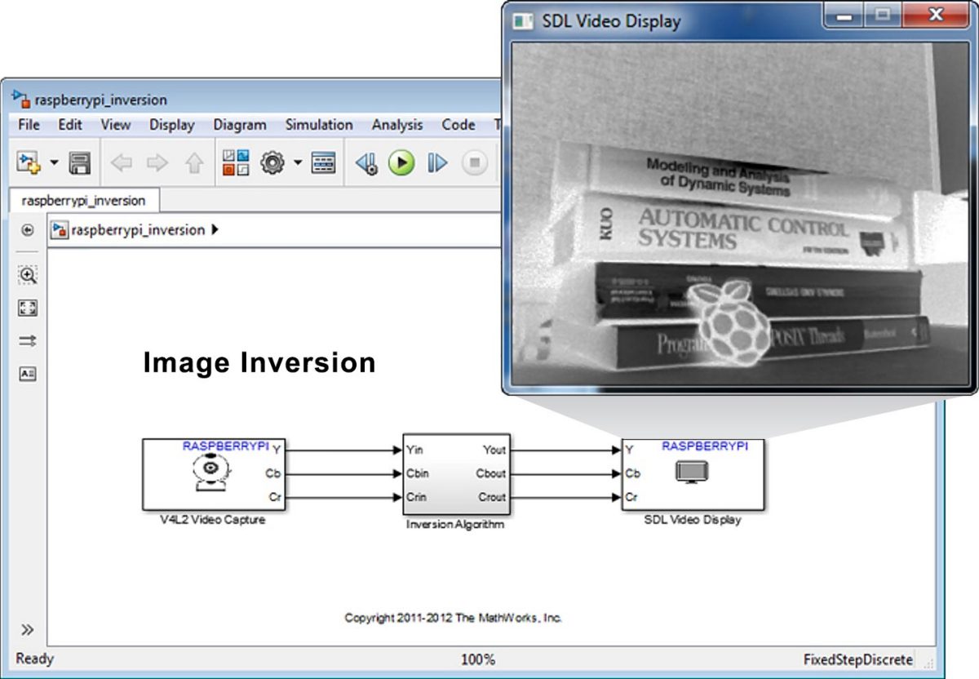Screen dimensions: 979x679
Task: Click the New Model icon
Action: click(28, 163)
